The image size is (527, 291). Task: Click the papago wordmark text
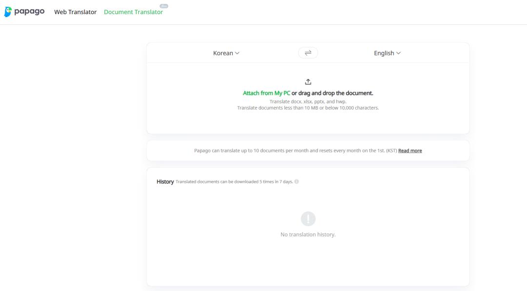click(30, 11)
